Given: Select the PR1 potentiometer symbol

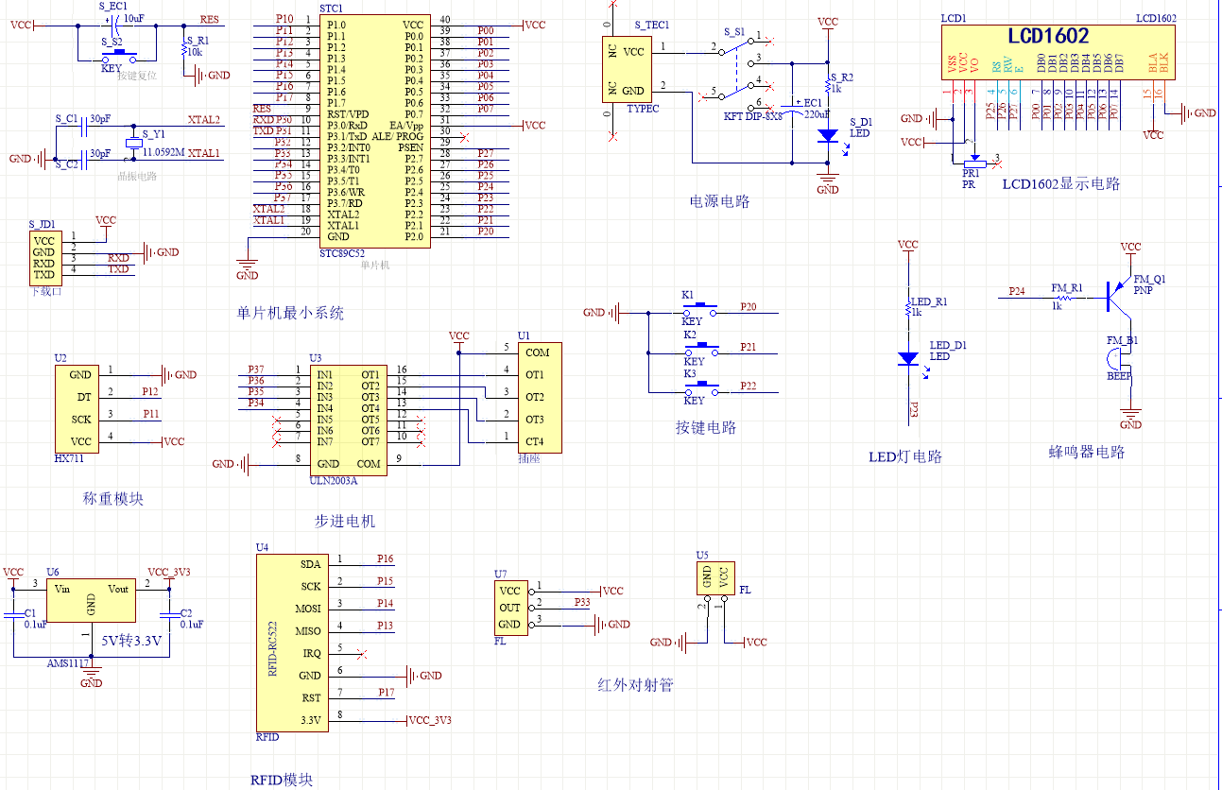Looking at the screenshot, I should [972, 163].
